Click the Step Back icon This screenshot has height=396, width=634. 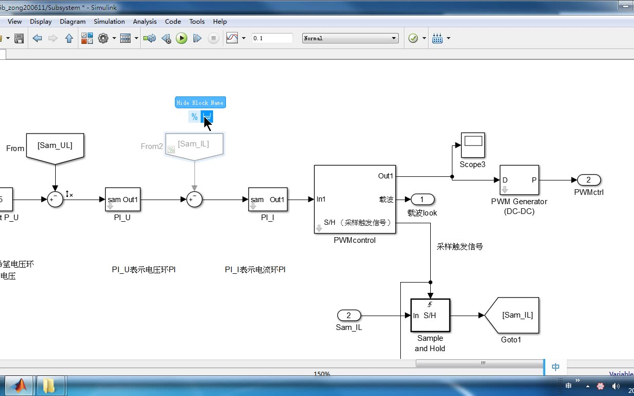pos(166,38)
